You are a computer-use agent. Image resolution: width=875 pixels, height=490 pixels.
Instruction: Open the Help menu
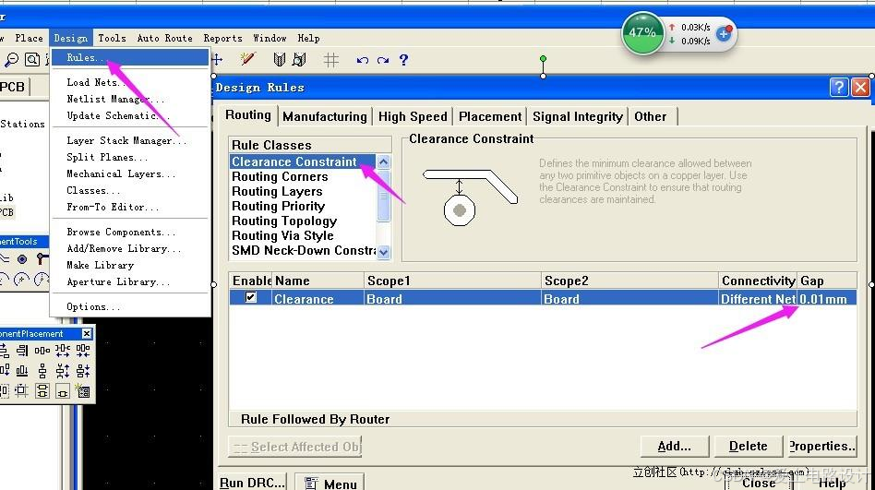308,38
